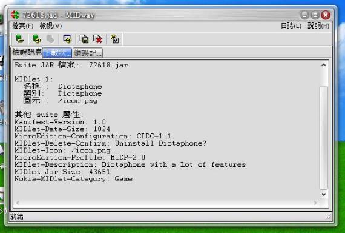
Task: Switch to the 檢視訊息 tab
Action: 27,52
